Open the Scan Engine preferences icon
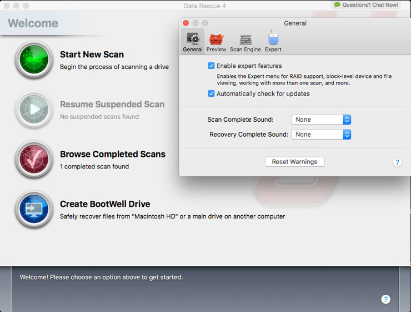The image size is (411, 312). click(245, 39)
